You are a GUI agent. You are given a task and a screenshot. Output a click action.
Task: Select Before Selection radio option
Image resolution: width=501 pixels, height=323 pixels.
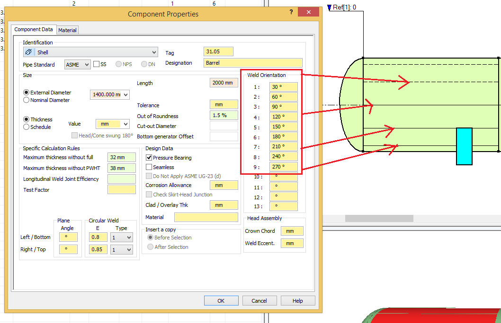click(150, 238)
